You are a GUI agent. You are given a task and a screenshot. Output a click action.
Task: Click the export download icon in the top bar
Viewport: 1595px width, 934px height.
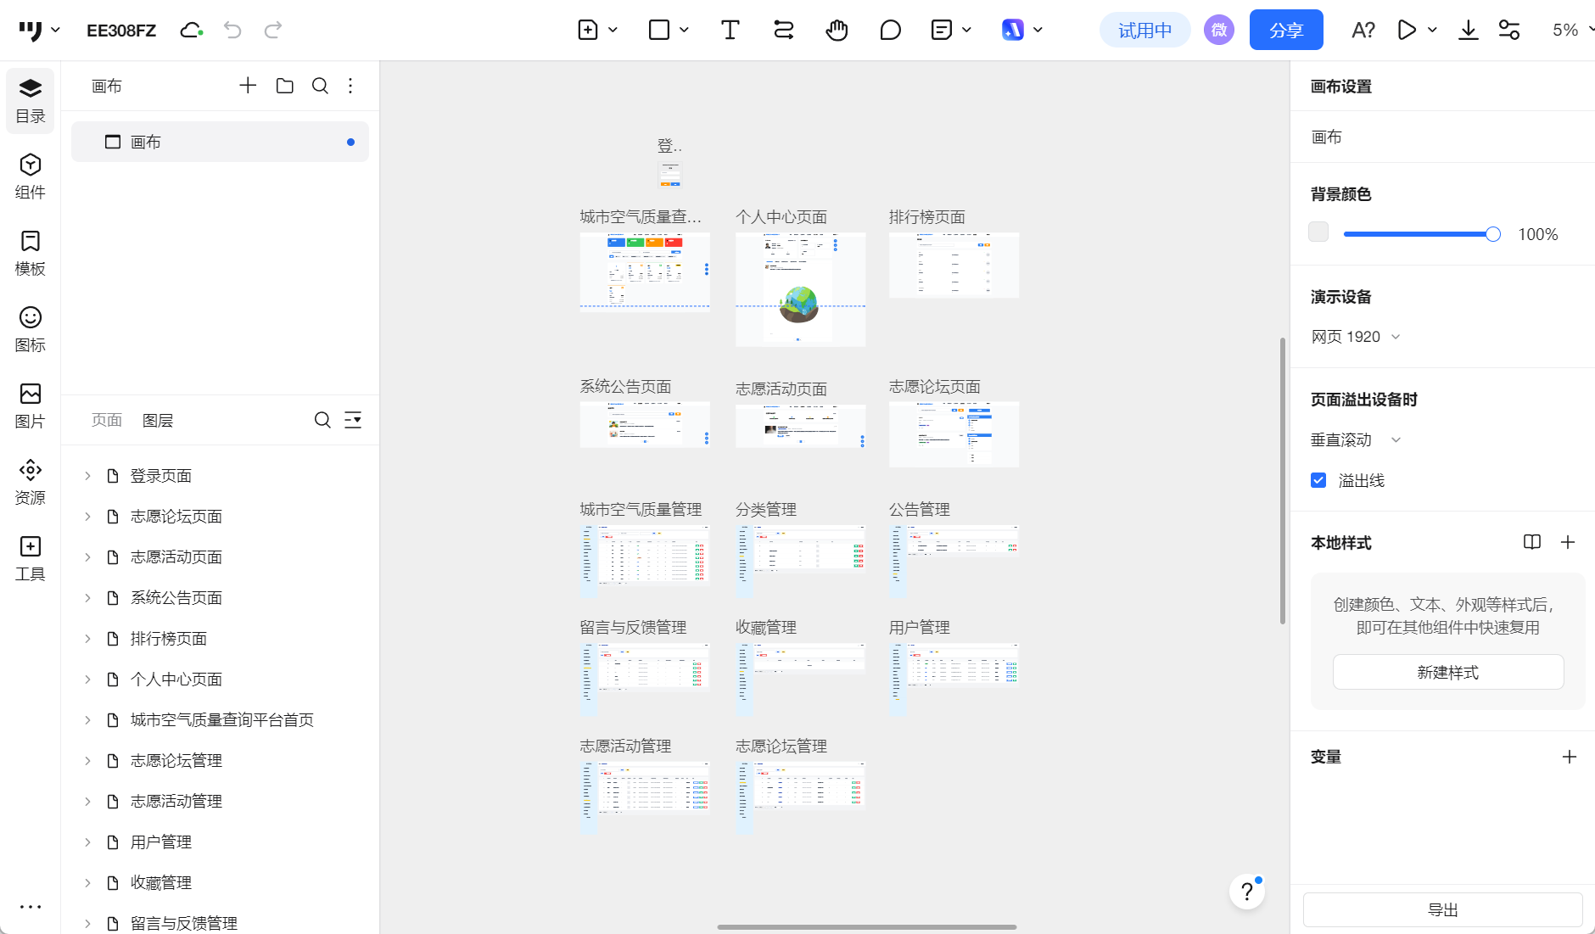click(1468, 29)
